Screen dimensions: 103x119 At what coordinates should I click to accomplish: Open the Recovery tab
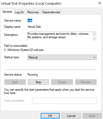33,12
